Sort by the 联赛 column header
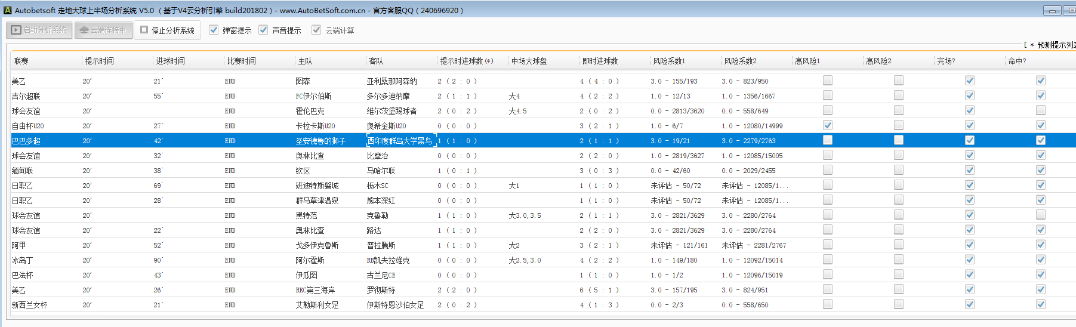This screenshot has height=327, width=1076. [21, 61]
